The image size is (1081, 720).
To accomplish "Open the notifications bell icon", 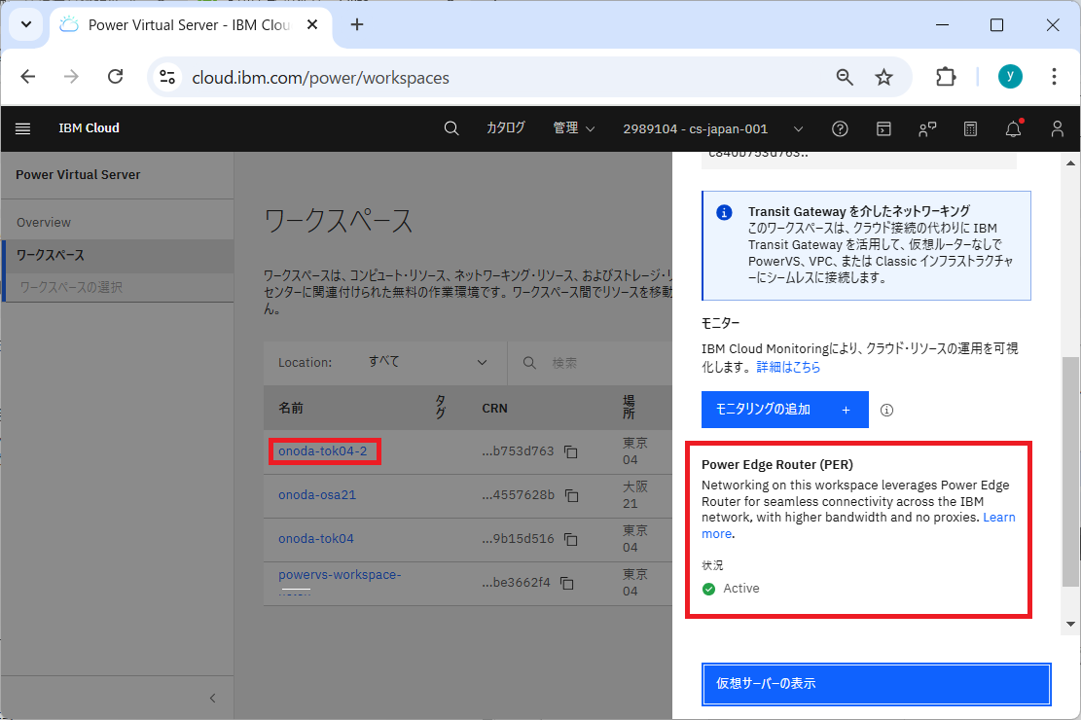I will click(x=1013, y=129).
